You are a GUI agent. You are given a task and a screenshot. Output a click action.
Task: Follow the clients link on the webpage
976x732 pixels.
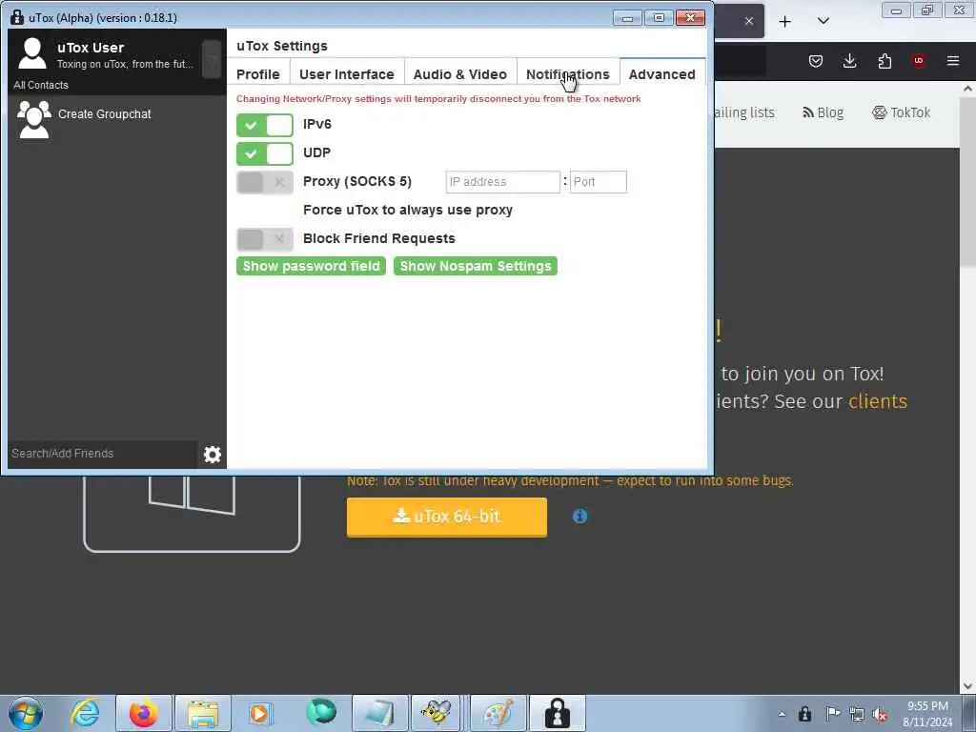pyautogui.click(x=878, y=401)
